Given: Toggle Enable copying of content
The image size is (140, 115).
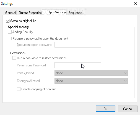Looking at the screenshot, I should [x=19, y=89].
